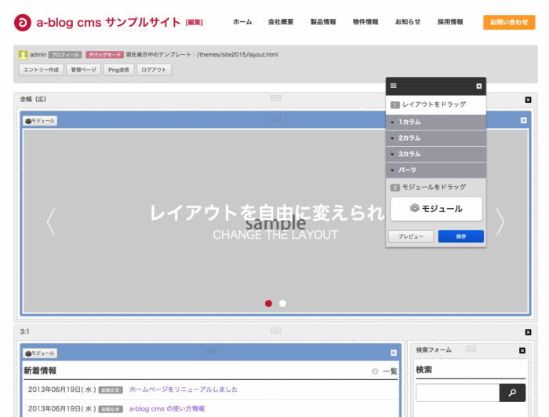Click the お知らせ tag on second news row
This screenshot has width=549, height=417.
pos(111,409)
